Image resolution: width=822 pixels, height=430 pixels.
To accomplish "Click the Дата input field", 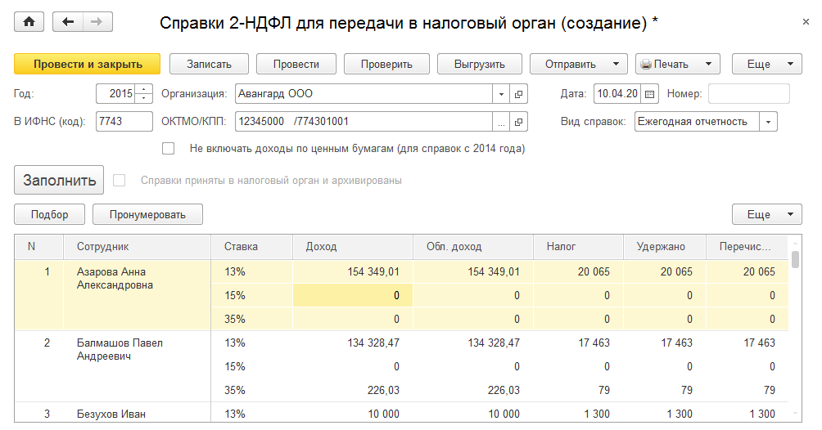I will point(617,94).
